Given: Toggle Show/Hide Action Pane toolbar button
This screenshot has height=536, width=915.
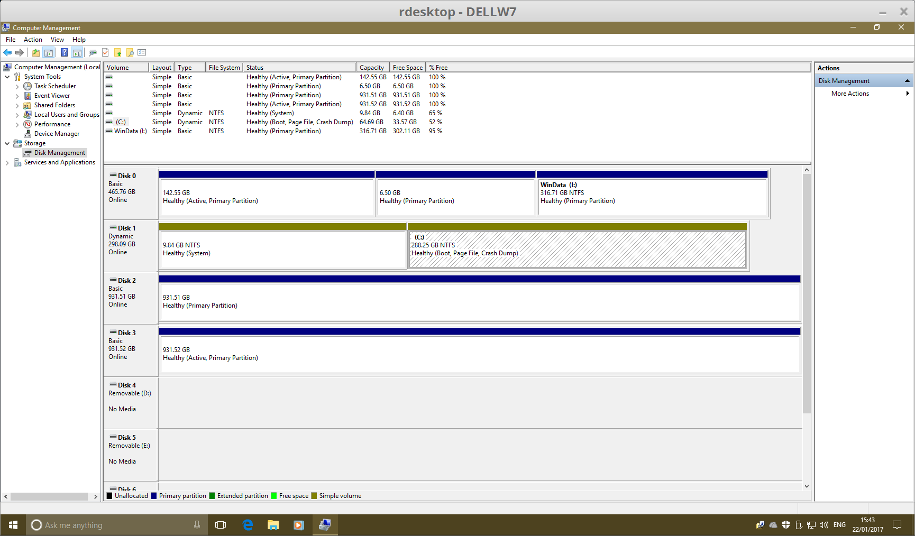Looking at the screenshot, I should (77, 52).
